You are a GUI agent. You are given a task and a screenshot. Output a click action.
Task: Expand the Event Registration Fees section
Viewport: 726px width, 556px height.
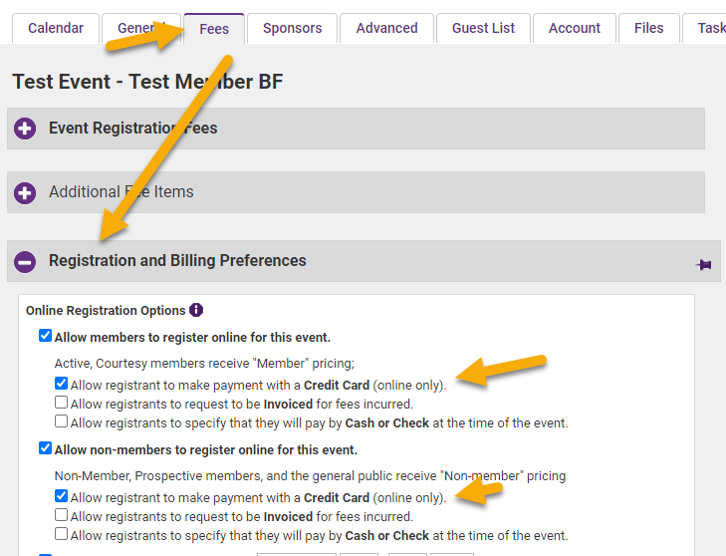132,129
